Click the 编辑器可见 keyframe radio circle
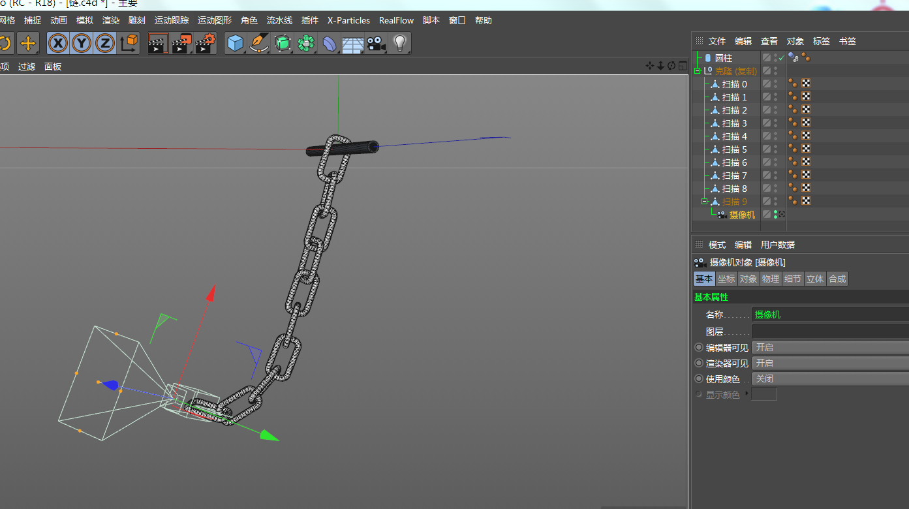Viewport: 909px width, 509px height. coord(699,347)
